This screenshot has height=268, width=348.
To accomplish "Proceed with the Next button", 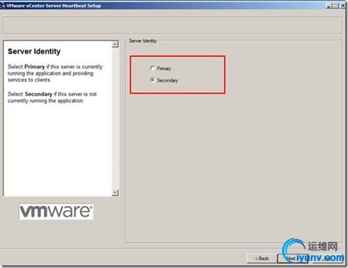I will tap(292, 258).
